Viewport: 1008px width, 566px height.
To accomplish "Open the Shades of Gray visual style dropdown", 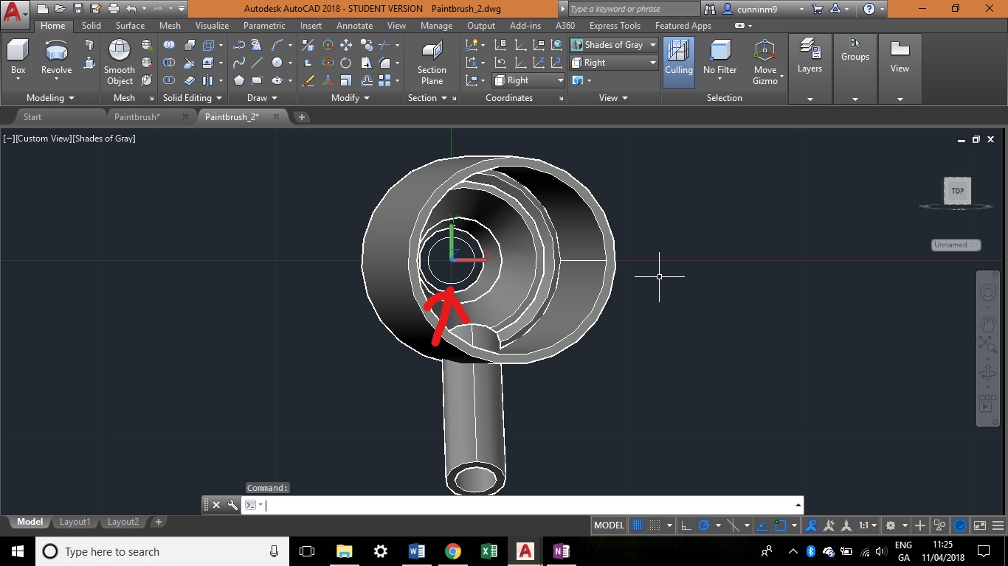I will (613, 45).
